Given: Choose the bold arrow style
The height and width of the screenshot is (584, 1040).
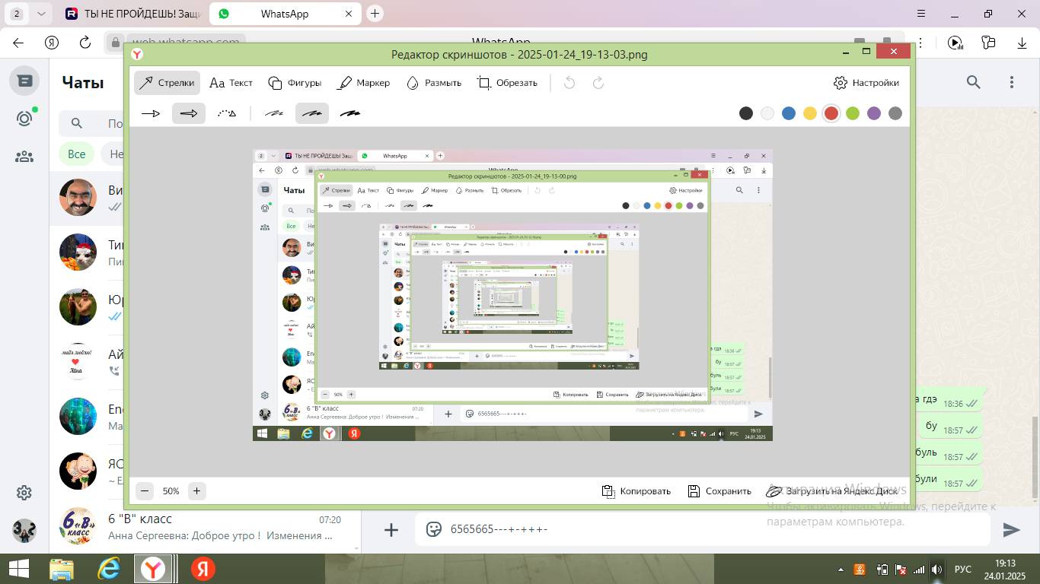Looking at the screenshot, I should (x=189, y=113).
